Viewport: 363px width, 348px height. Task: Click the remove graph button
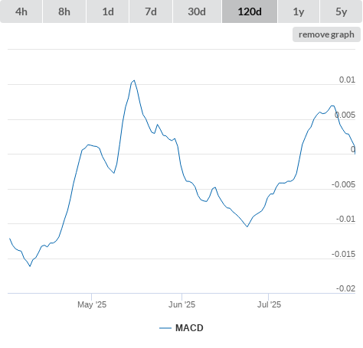tap(326, 34)
